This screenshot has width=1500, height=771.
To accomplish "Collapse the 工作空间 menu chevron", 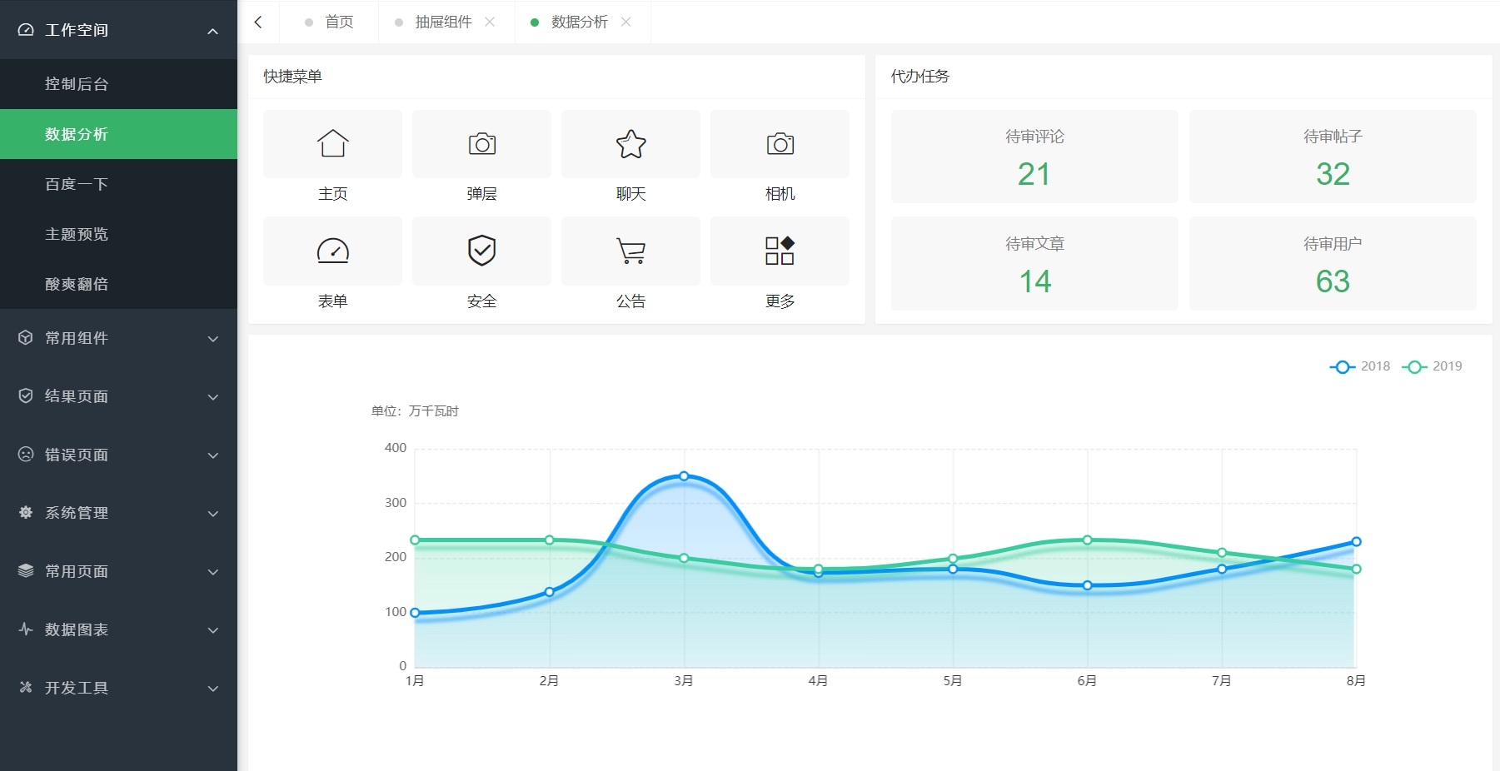I will pos(212,31).
